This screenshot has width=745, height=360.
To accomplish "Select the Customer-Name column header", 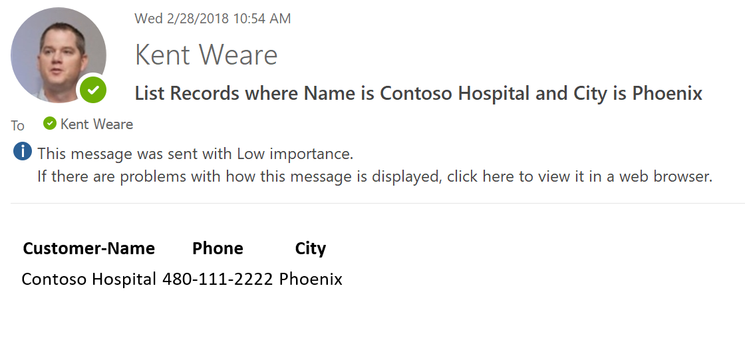I will coord(88,249).
